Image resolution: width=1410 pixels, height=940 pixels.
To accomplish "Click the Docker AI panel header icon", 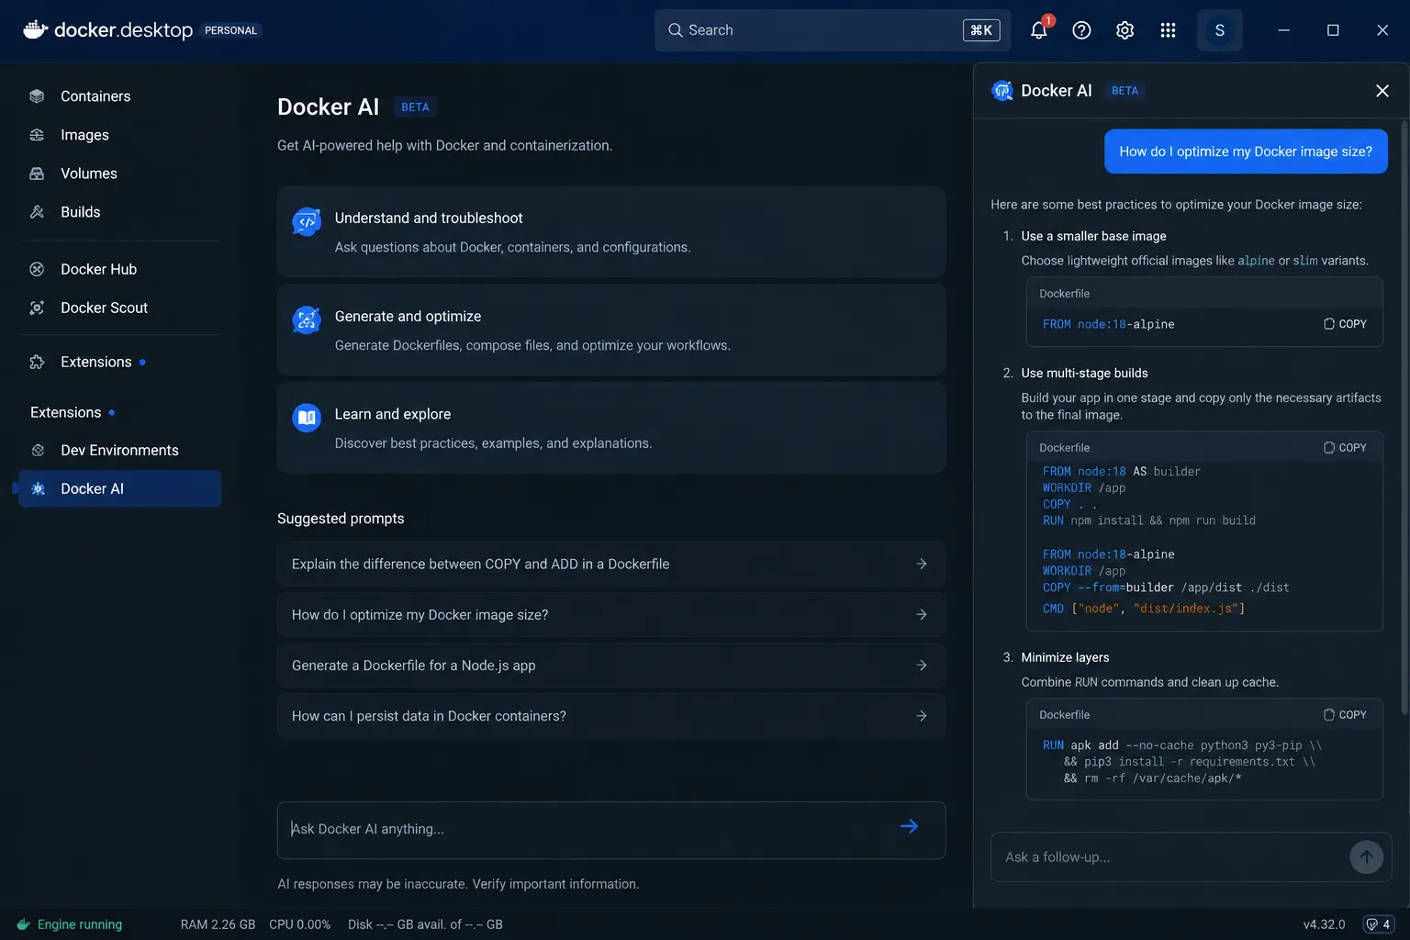I will coord(1002,90).
